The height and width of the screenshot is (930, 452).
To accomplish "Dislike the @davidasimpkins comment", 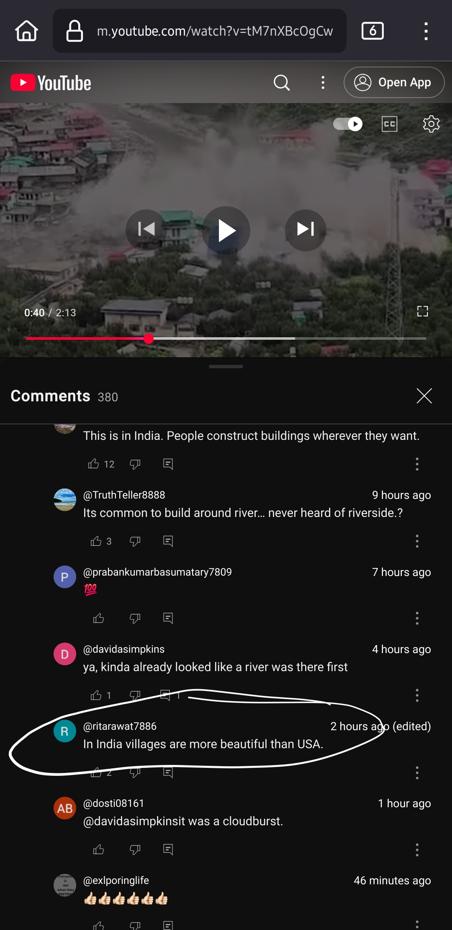I will (x=135, y=695).
